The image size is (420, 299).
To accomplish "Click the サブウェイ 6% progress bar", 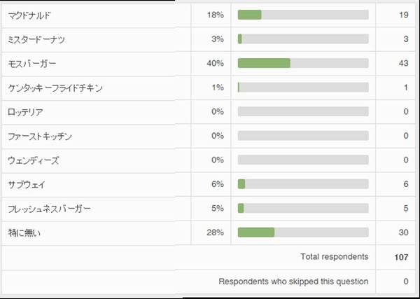I will click(303, 184).
